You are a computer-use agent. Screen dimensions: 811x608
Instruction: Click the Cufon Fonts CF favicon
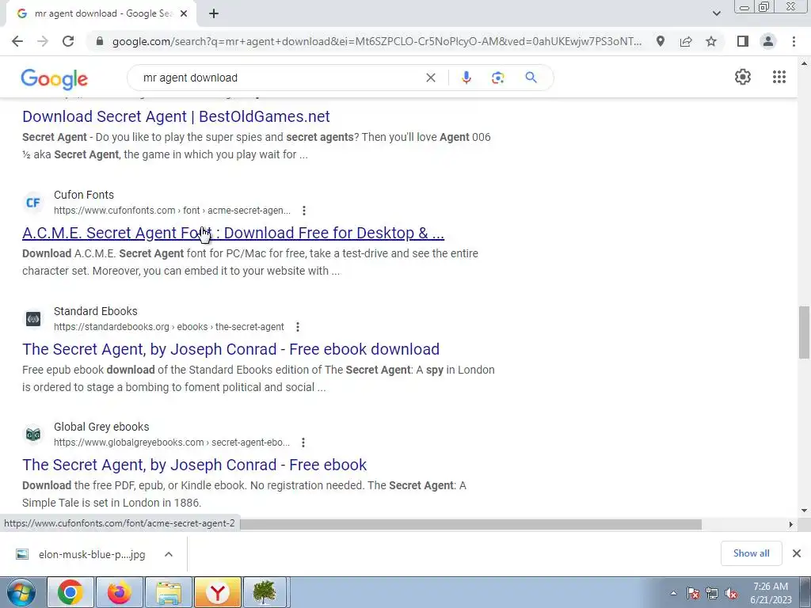coord(33,203)
